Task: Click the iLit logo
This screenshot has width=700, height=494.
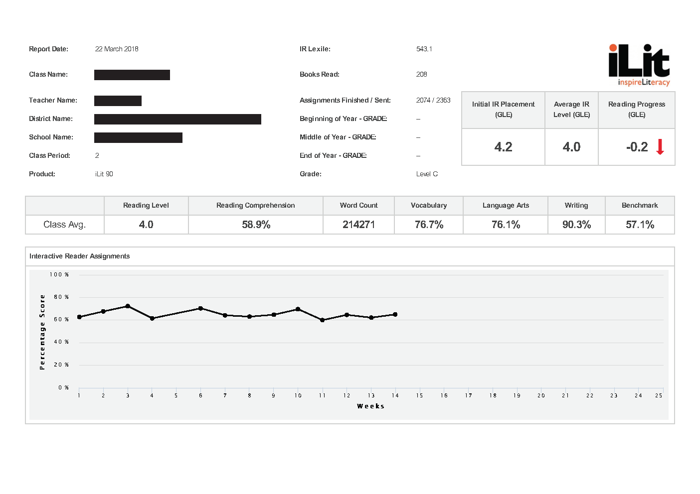Action: click(x=638, y=63)
